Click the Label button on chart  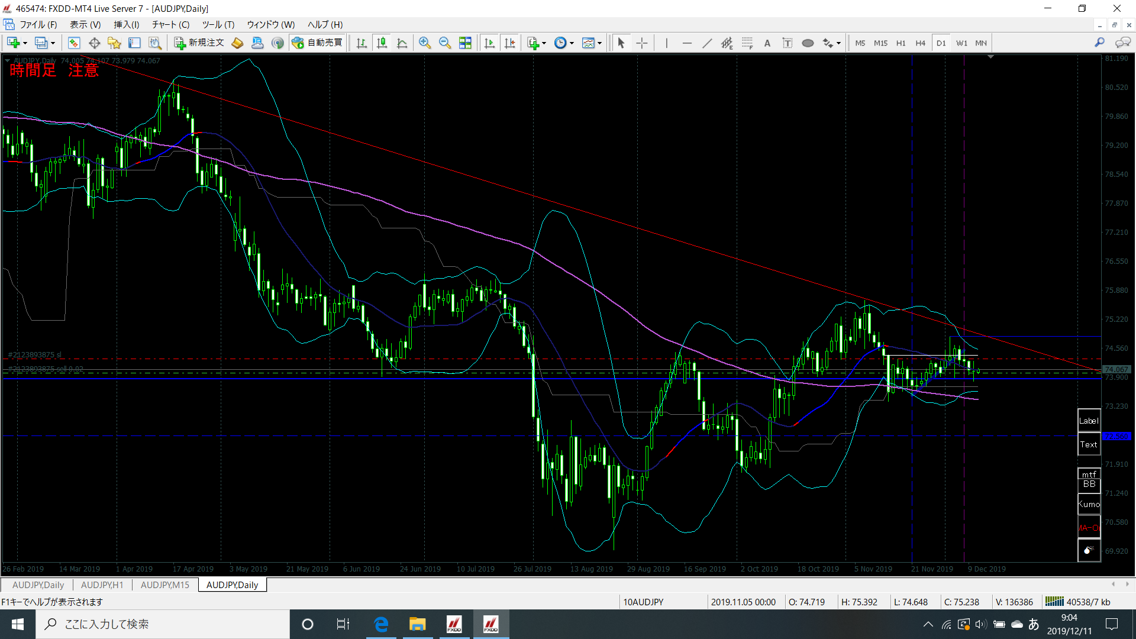[1089, 421]
